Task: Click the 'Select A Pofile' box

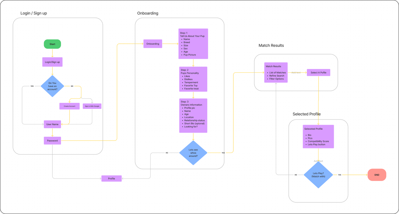Action: click(x=318, y=73)
